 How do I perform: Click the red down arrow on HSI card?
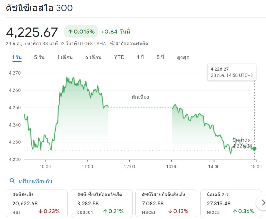tap(41, 211)
